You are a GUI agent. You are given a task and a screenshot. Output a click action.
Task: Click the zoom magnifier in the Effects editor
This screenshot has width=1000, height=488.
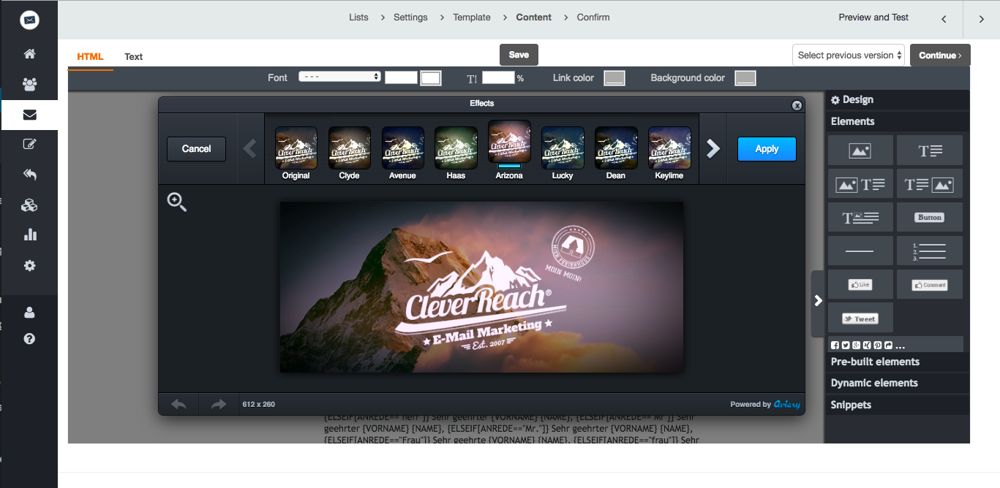tap(177, 202)
